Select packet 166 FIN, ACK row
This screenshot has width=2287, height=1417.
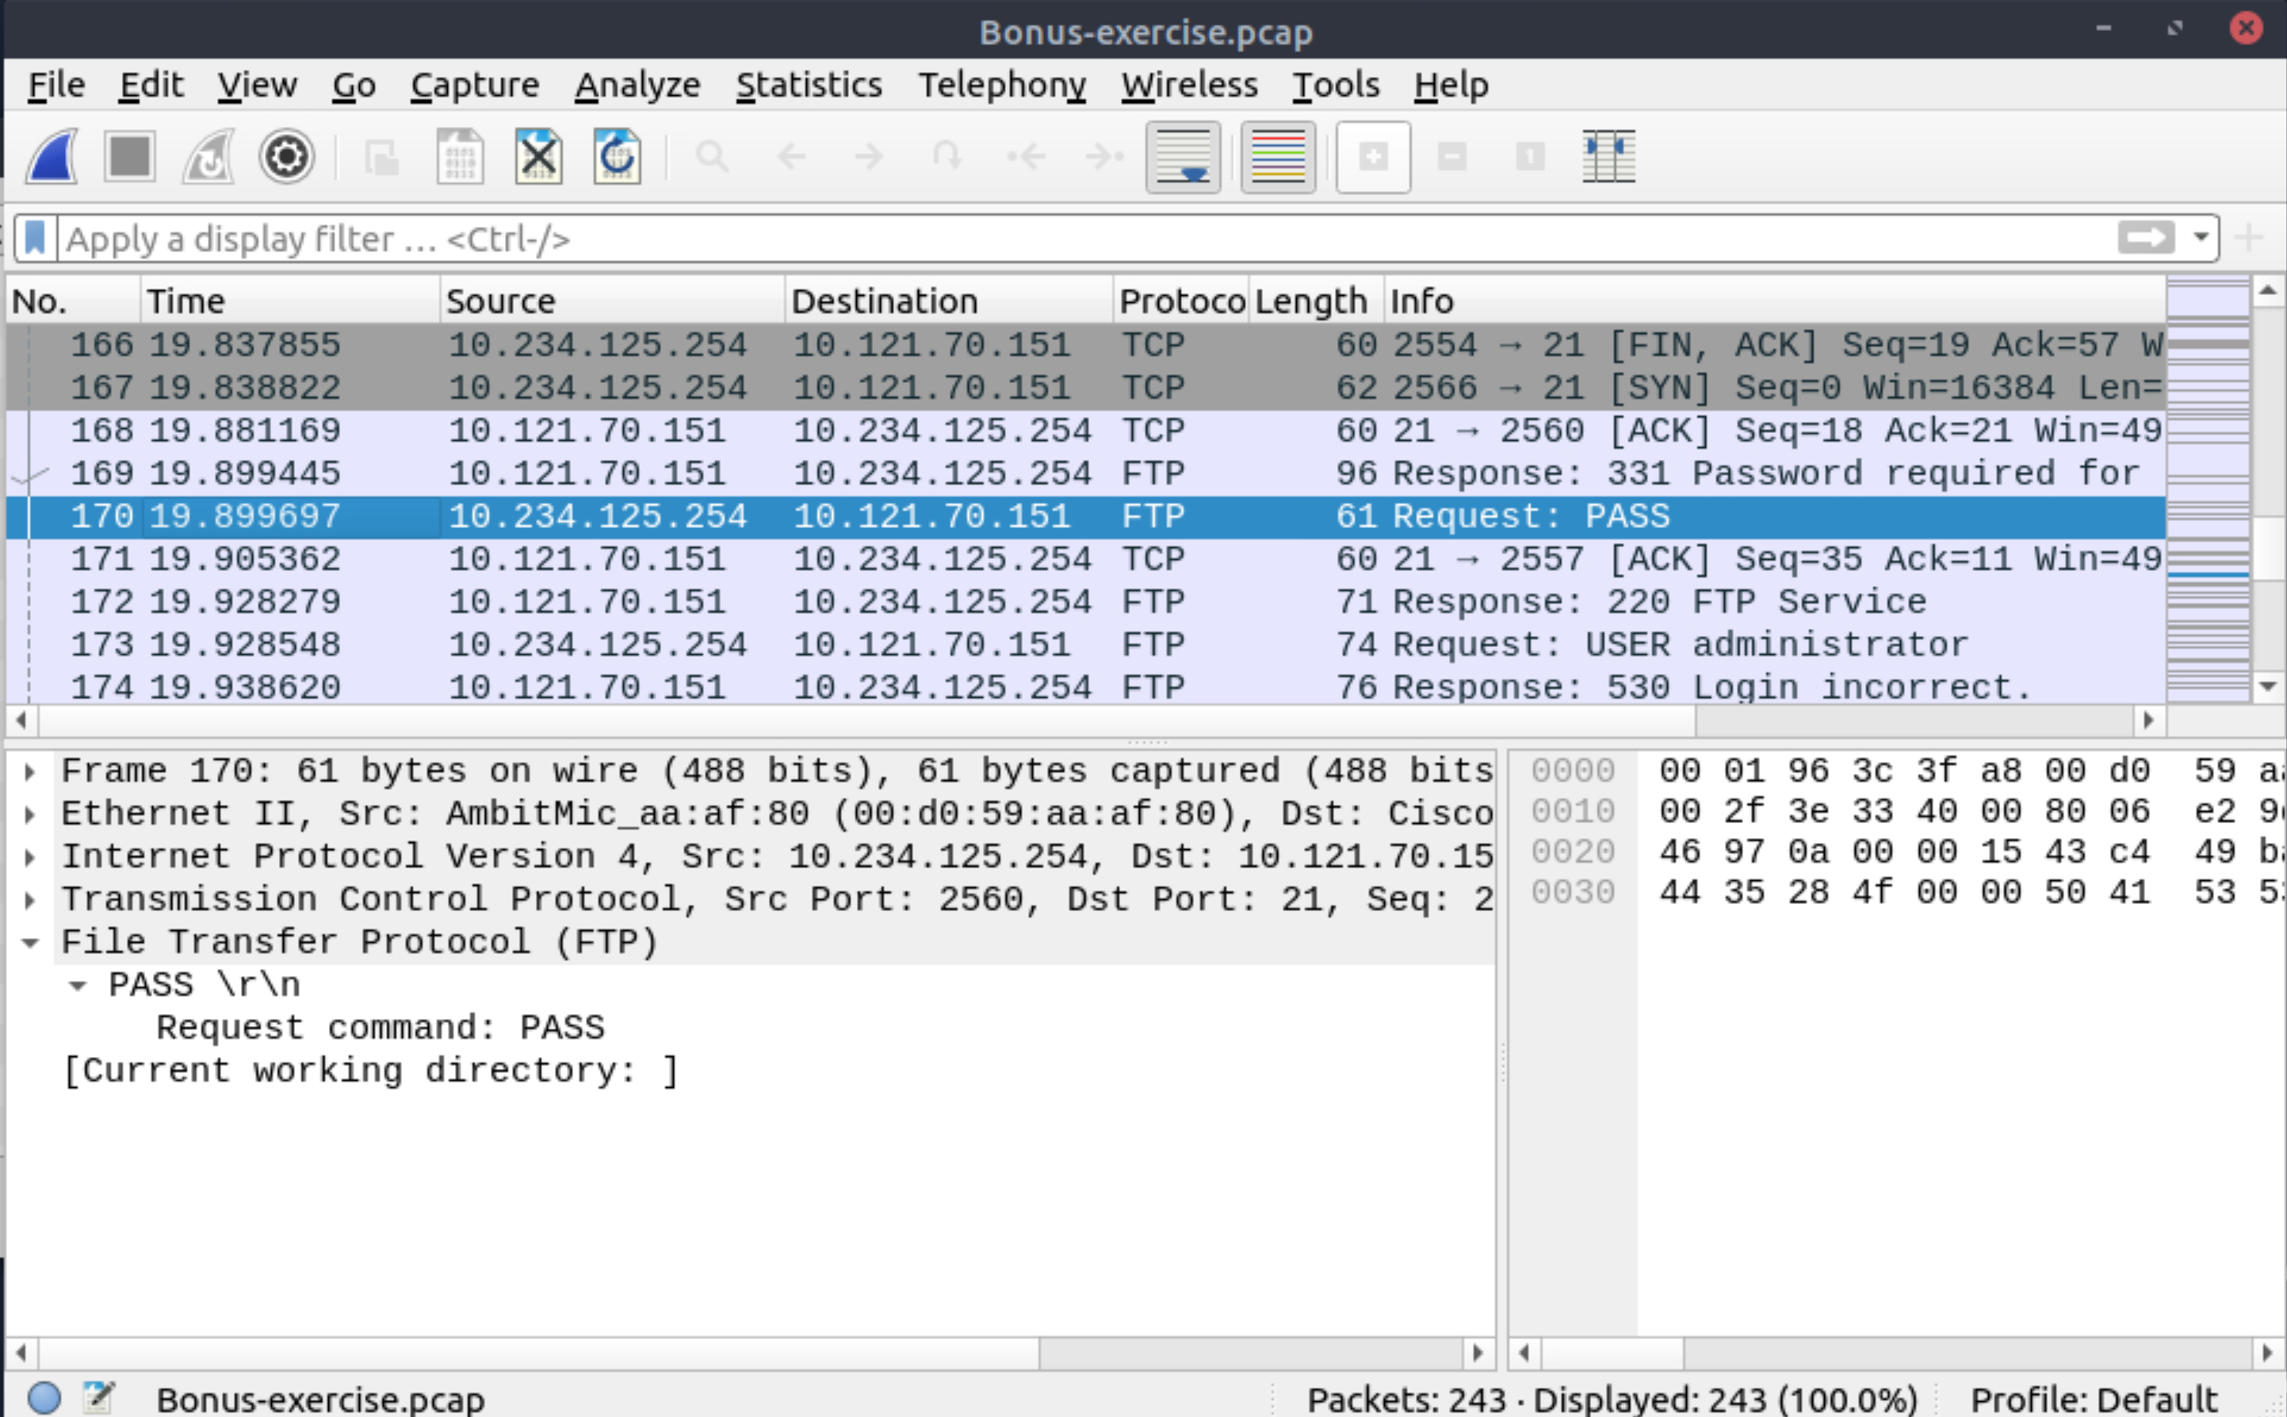click(x=1086, y=345)
